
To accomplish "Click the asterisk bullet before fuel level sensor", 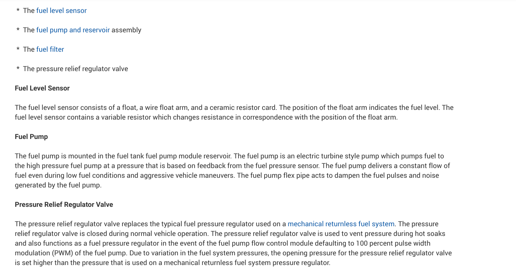I will point(18,11).
